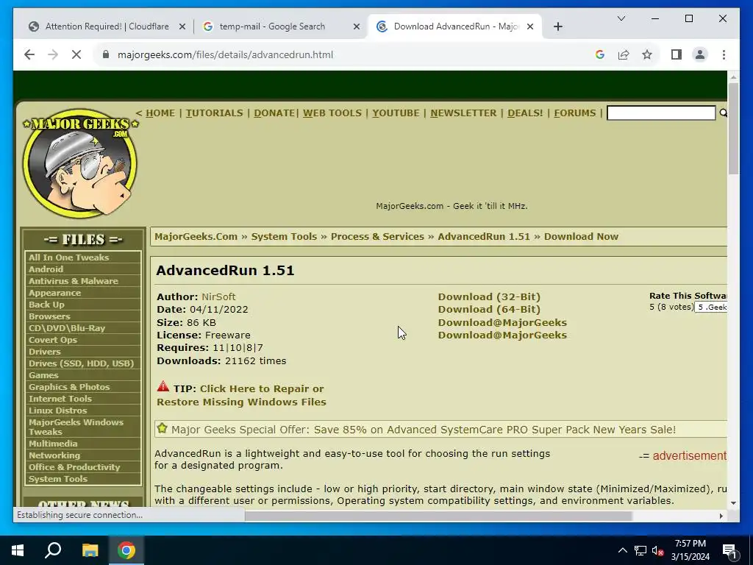This screenshot has height=565, width=753.
Task: Click the padlock site info icon
Action: (x=106, y=54)
